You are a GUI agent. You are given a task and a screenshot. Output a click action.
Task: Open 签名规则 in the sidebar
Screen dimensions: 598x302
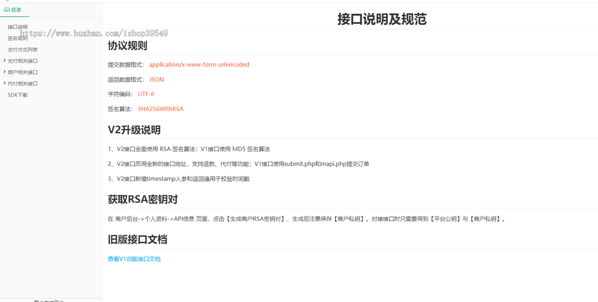click(18, 38)
